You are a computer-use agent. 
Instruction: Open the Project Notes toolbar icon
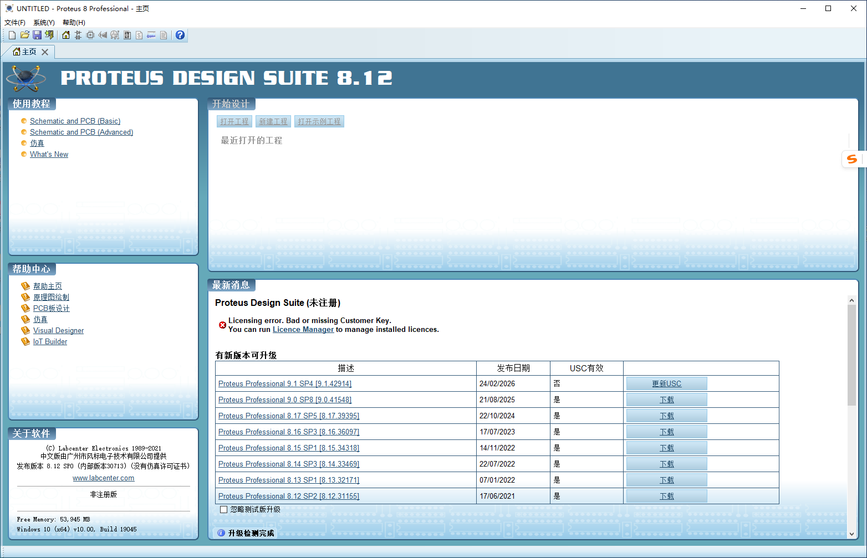[164, 35]
